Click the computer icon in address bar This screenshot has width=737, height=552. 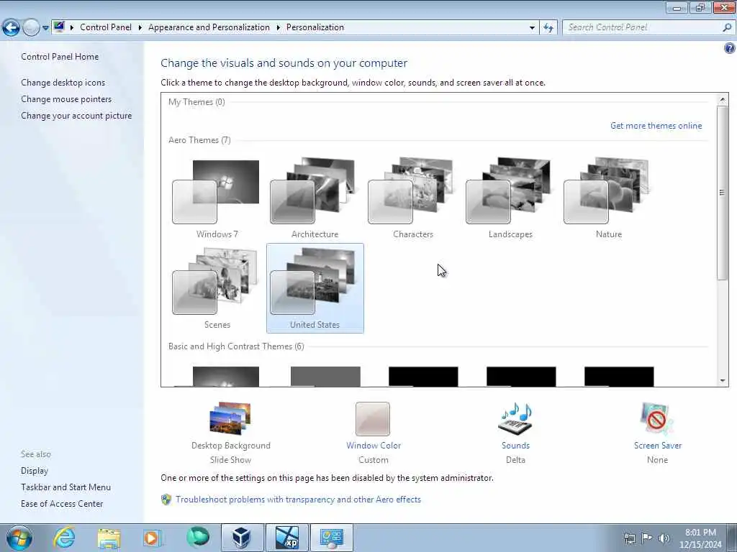pyautogui.click(x=59, y=27)
